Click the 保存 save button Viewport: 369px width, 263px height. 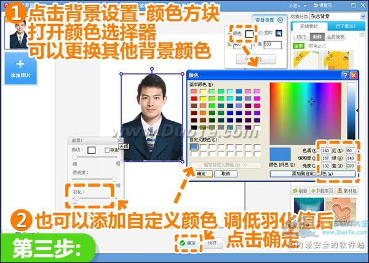point(212,243)
